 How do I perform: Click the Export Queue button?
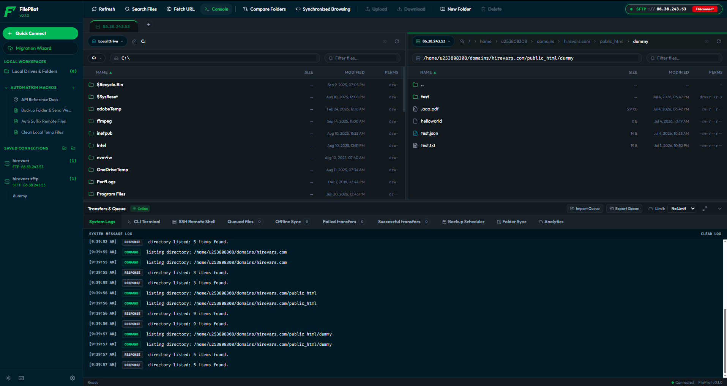pos(624,209)
